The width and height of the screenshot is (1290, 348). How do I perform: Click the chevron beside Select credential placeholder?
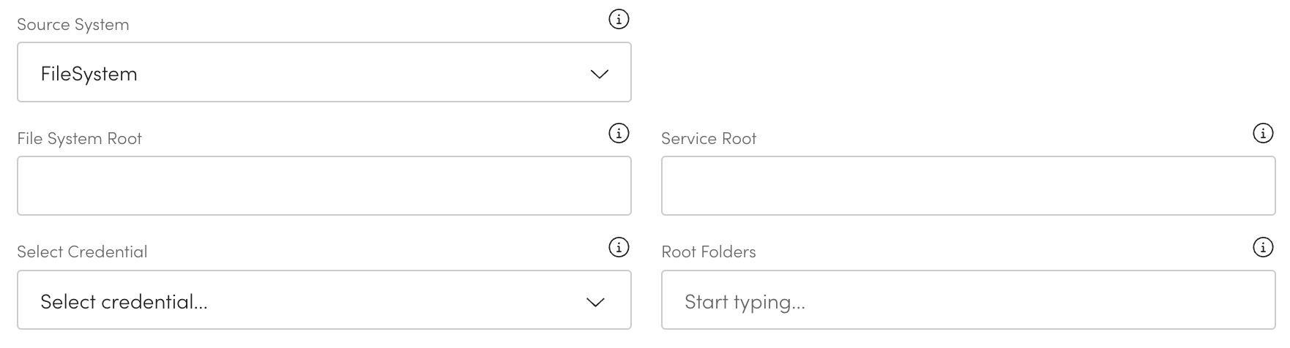595,302
